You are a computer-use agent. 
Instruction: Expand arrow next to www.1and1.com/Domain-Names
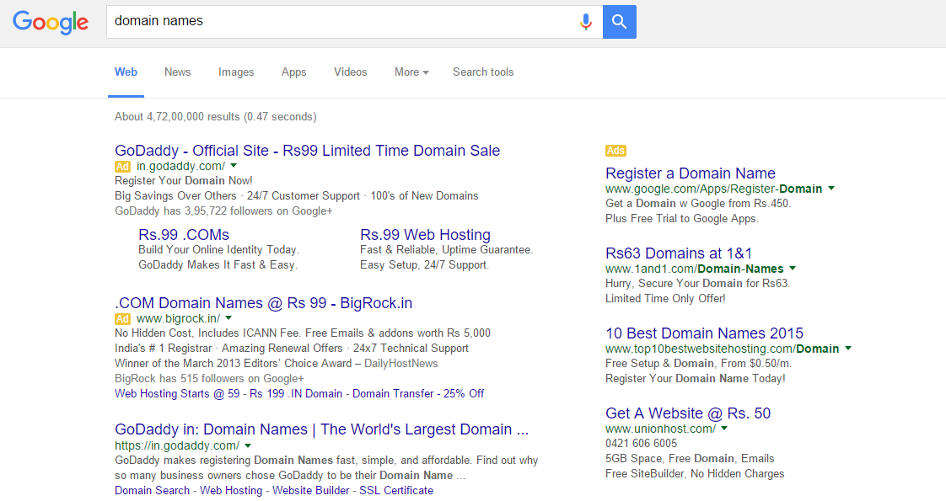793,269
